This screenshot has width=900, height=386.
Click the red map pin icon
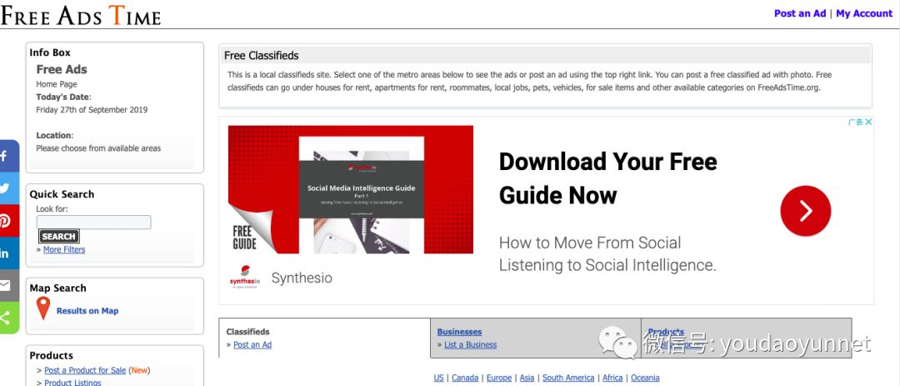[43, 308]
